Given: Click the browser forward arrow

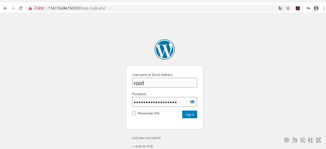Looking at the screenshot, I should pyautogui.click(x=13, y=8).
